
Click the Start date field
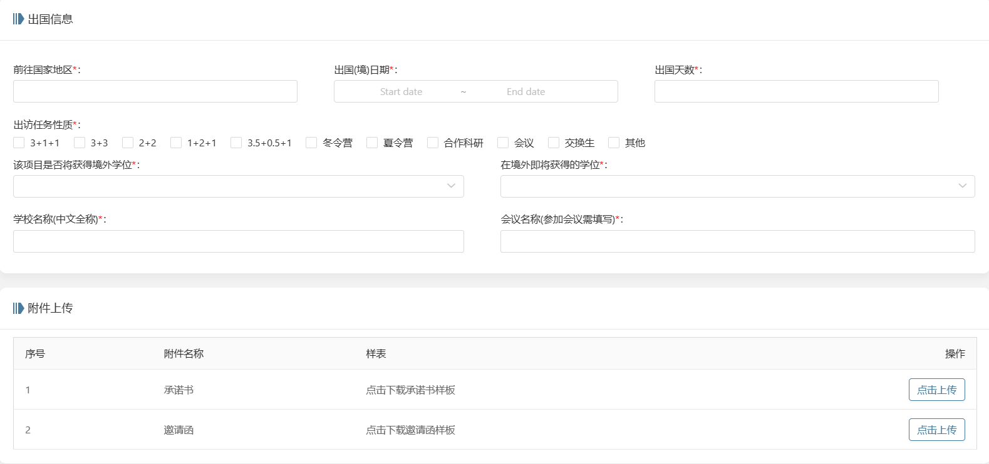pos(401,92)
